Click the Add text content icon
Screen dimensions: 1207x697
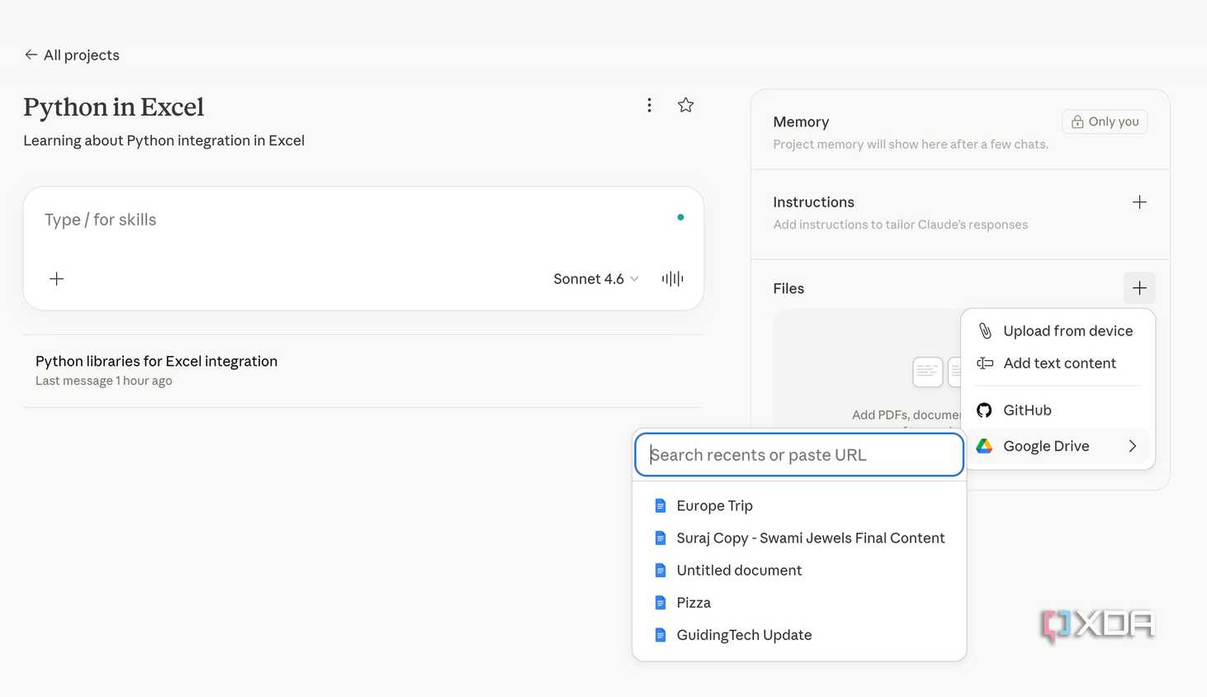tap(985, 363)
